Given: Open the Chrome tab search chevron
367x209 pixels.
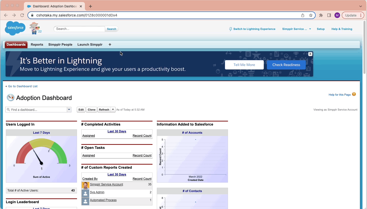Looking at the screenshot, I should click(x=361, y=6).
